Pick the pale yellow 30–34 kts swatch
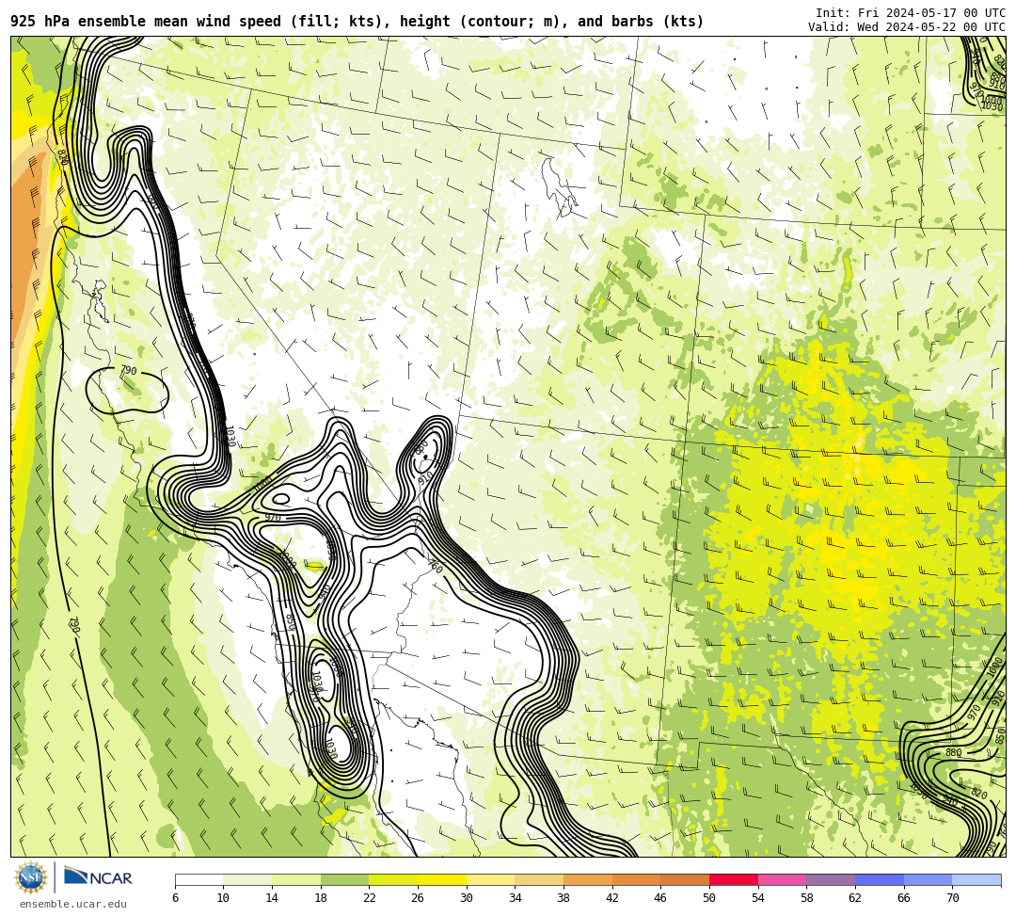Screen dimensions: 1016x916 (490, 879)
